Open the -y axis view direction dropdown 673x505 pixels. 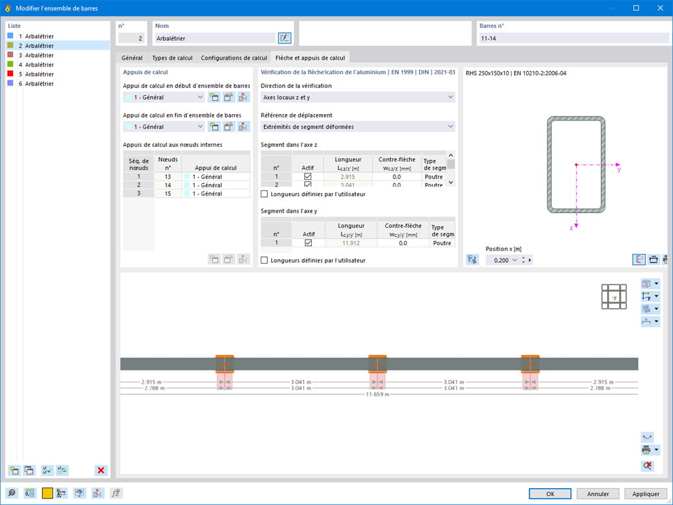656,297
